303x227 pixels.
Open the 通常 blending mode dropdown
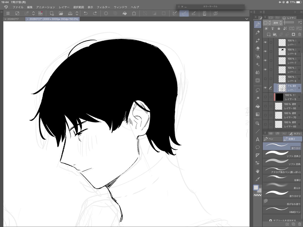(277, 23)
